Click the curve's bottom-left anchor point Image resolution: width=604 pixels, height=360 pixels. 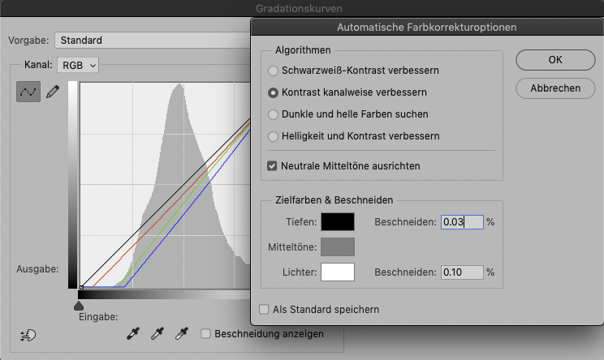pos(81,286)
